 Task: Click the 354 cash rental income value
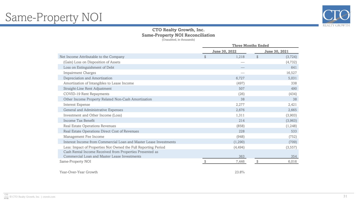point(294,156)
